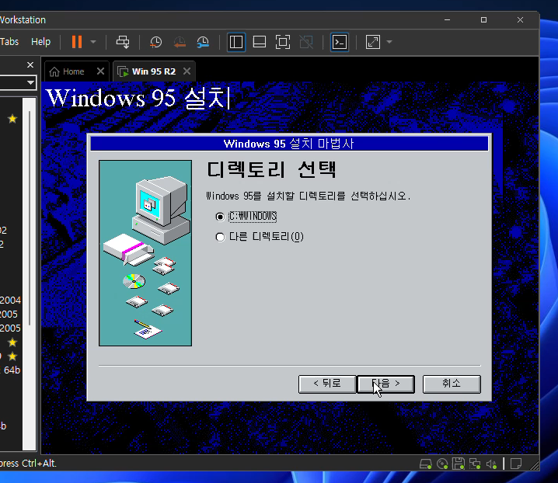Close the Home tab
558x483 pixels.
(x=101, y=71)
